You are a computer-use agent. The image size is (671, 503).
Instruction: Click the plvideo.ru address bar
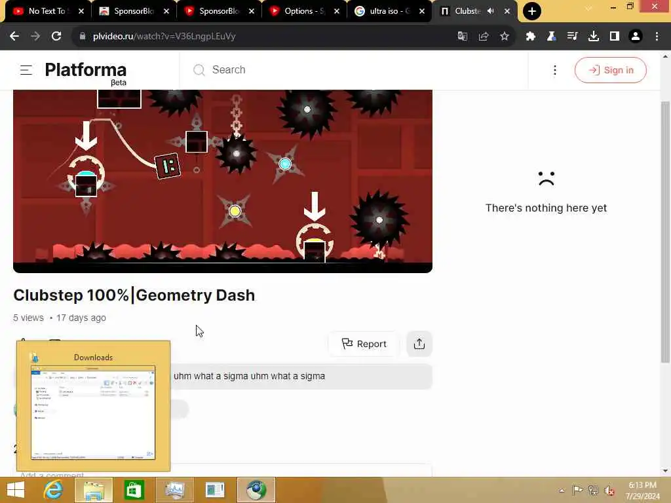pos(265,37)
